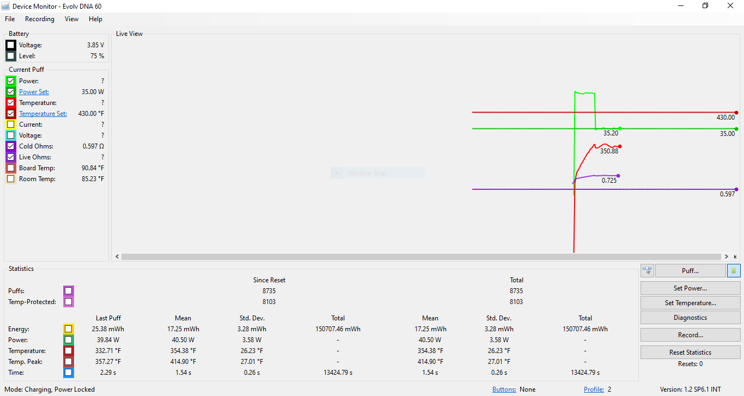Tick the Battery Voltage checkbox
This screenshot has width=744, height=396.
pos(11,45)
